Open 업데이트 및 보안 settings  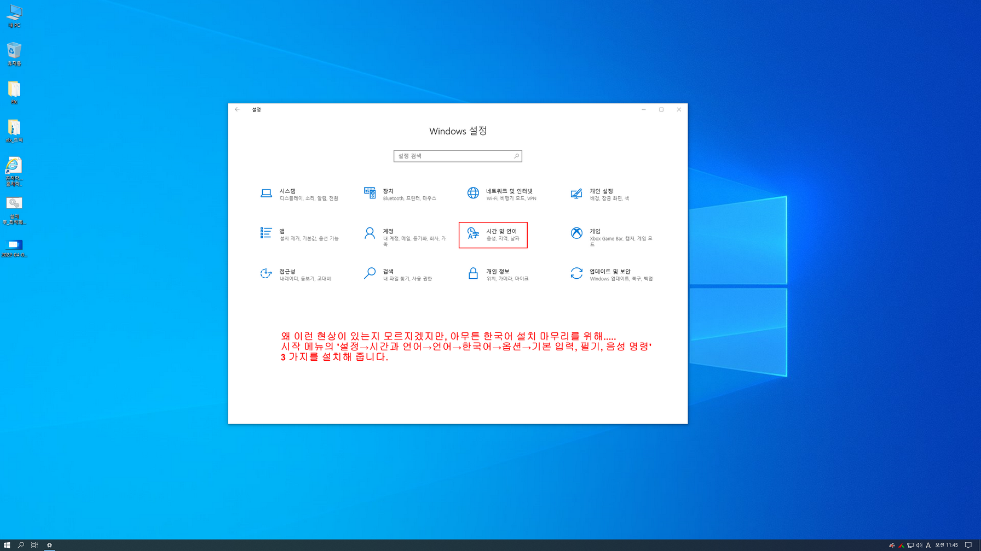click(612, 274)
